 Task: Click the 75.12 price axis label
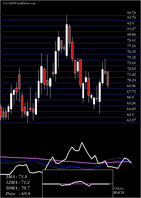tap(131, 57)
